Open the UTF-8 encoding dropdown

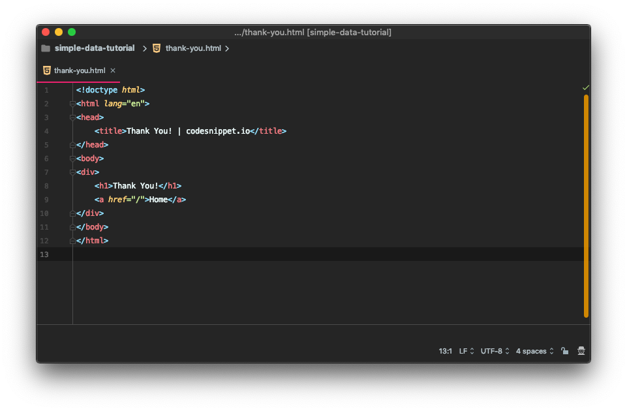(x=495, y=351)
